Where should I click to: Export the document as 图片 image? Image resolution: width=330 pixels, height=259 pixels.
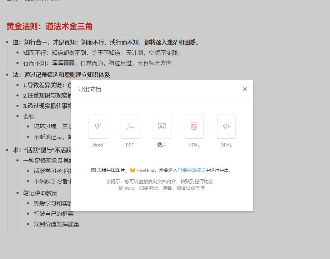click(162, 126)
